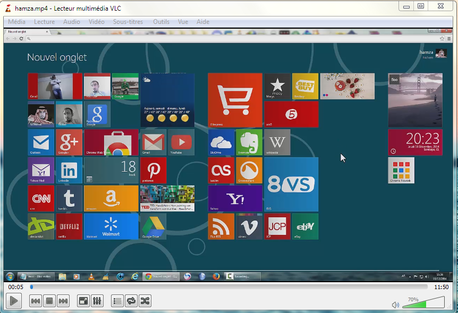Image resolution: width=458 pixels, height=313 pixels.
Task: Open the Yahoo Mail tile
Action: [41, 171]
